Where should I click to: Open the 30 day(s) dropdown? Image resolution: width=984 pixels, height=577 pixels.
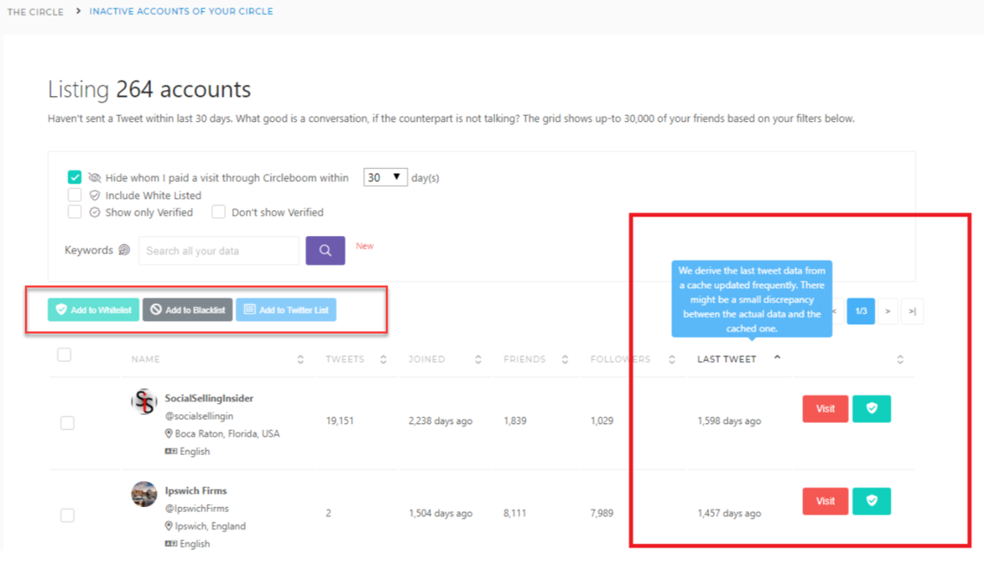pyautogui.click(x=384, y=176)
